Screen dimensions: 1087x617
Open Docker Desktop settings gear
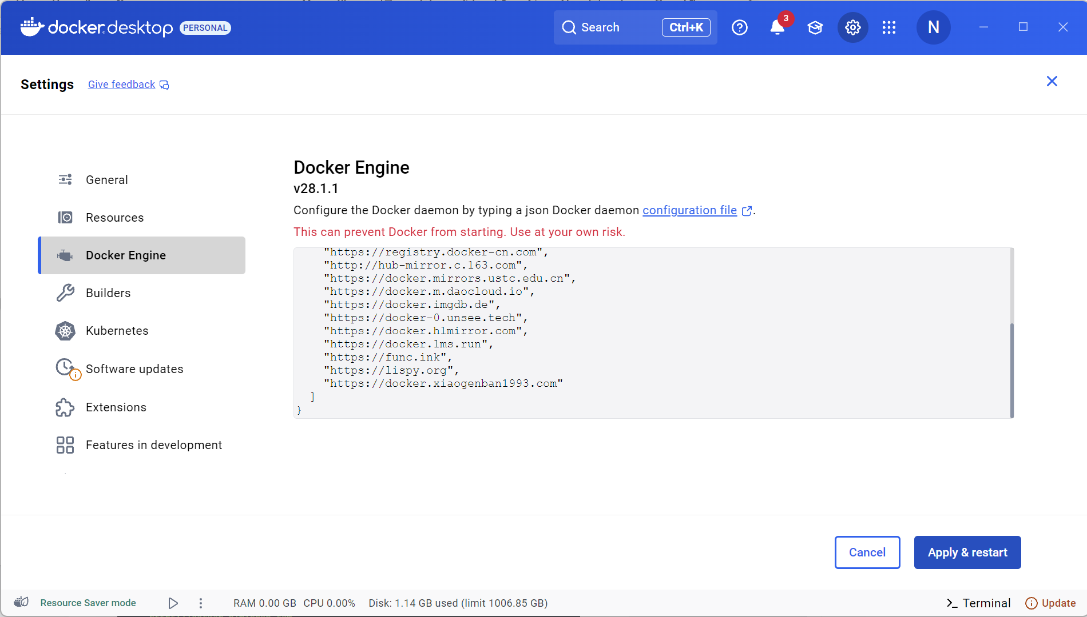coord(852,27)
